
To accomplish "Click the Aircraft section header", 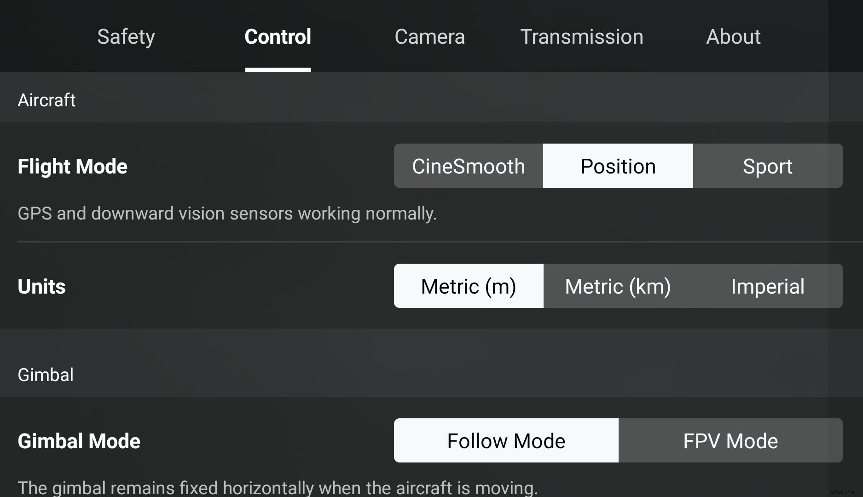I will [46, 100].
